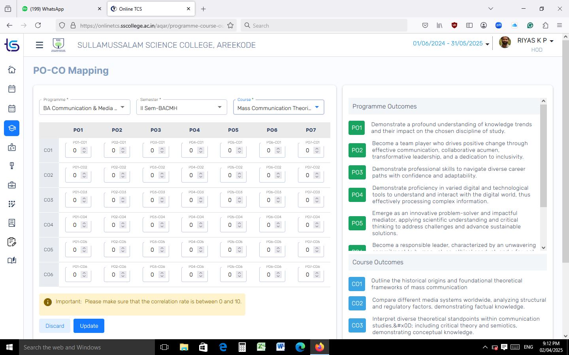Click the PO1-CO1 correlation input field
This screenshot has width=569, height=355.
click(x=75, y=150)
